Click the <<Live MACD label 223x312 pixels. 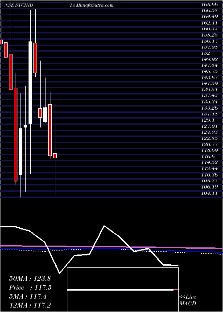(188, 300)
